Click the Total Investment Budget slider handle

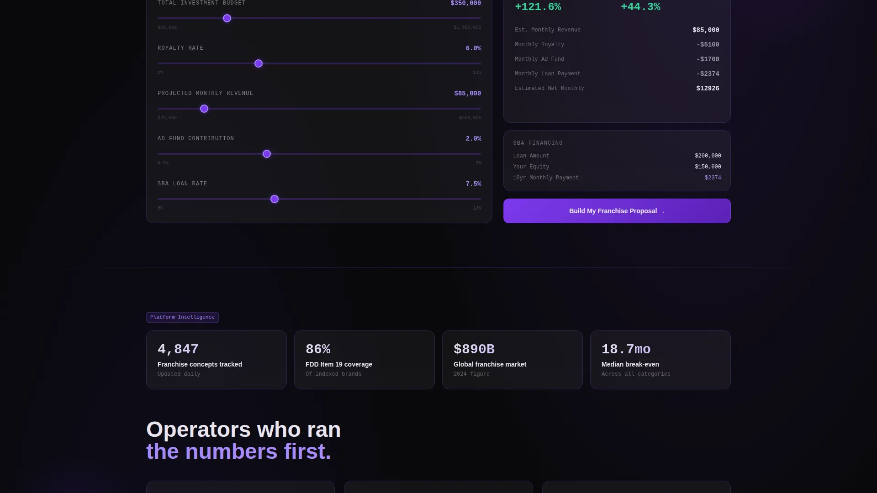(227, 18)
